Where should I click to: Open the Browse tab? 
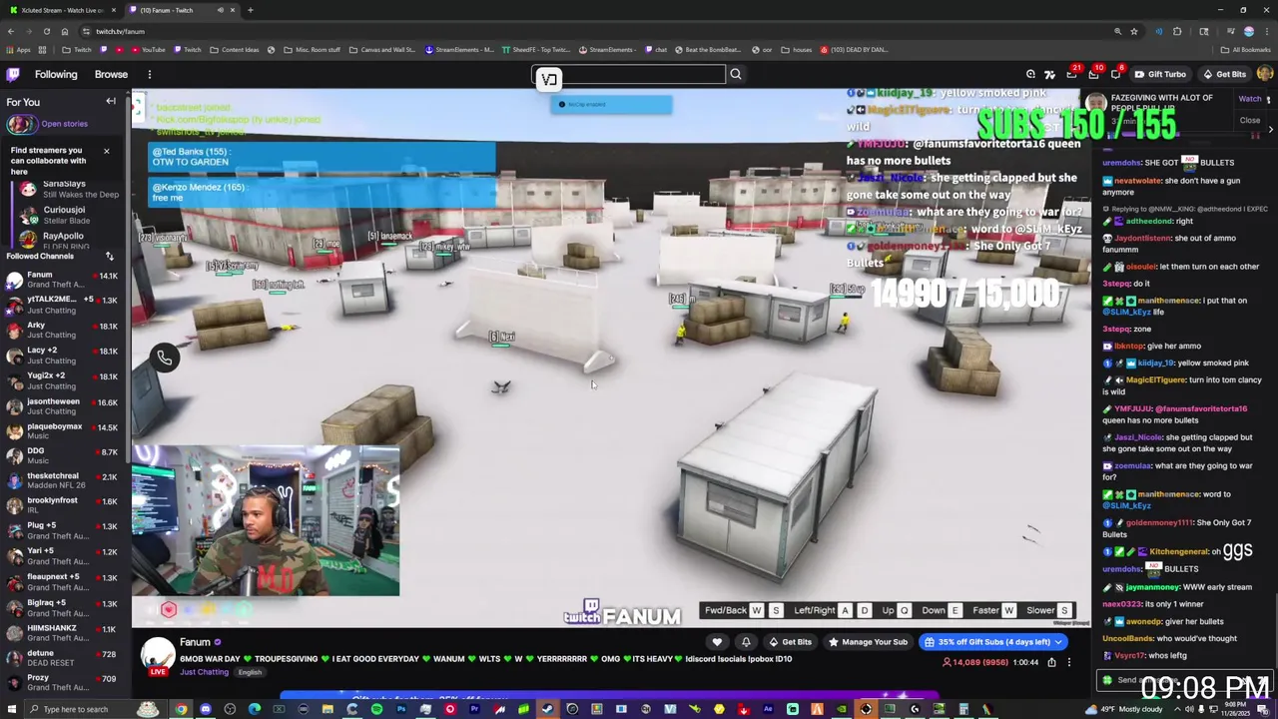tap(111, 74)
